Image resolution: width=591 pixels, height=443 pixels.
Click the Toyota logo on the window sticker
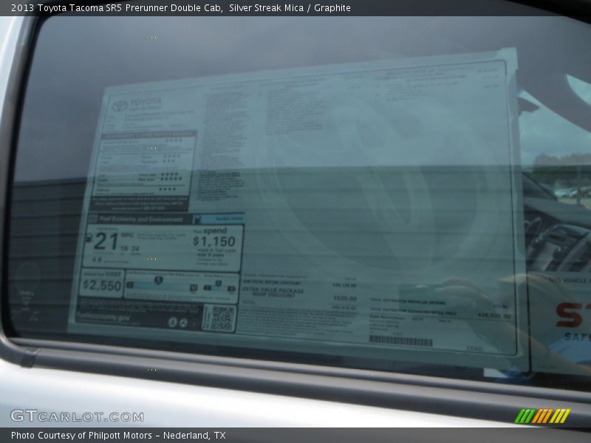[120, 106]
